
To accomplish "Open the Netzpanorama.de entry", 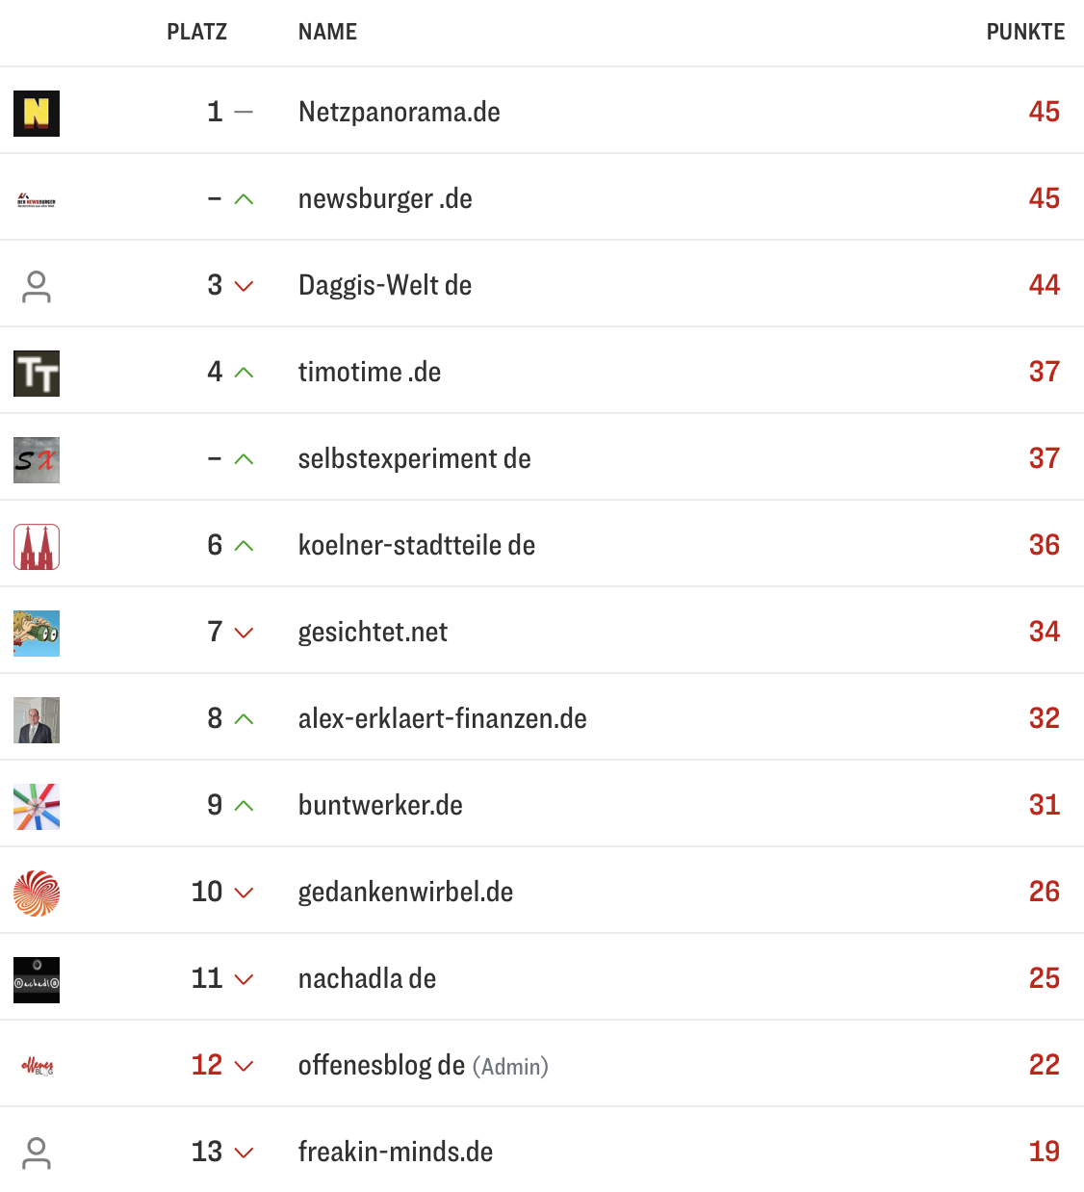I will point(399,112).
